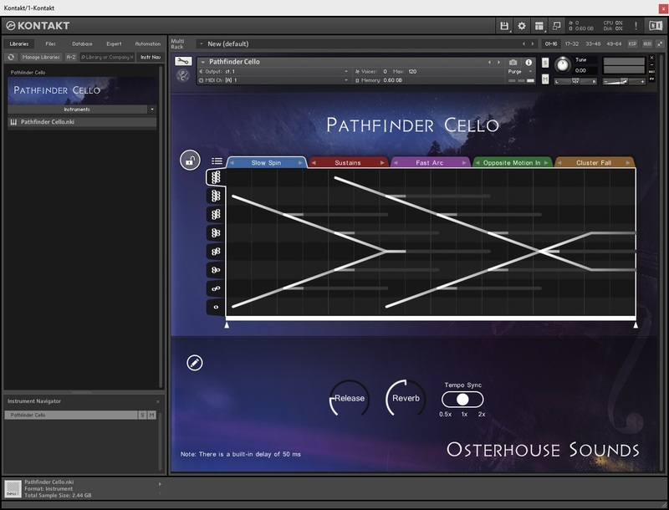Click the instrument info icon
The height and width of the screenshot is (510, 669).
coord(529,62)
